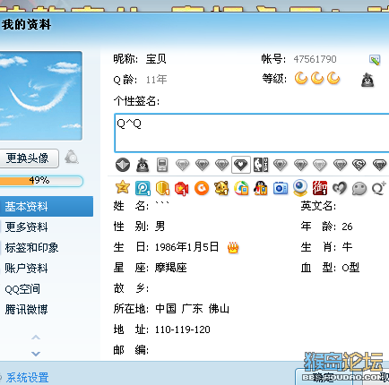
Task: Click the down chevron below the sidebar
Action: pyautogui.click(x=36, y=354)
